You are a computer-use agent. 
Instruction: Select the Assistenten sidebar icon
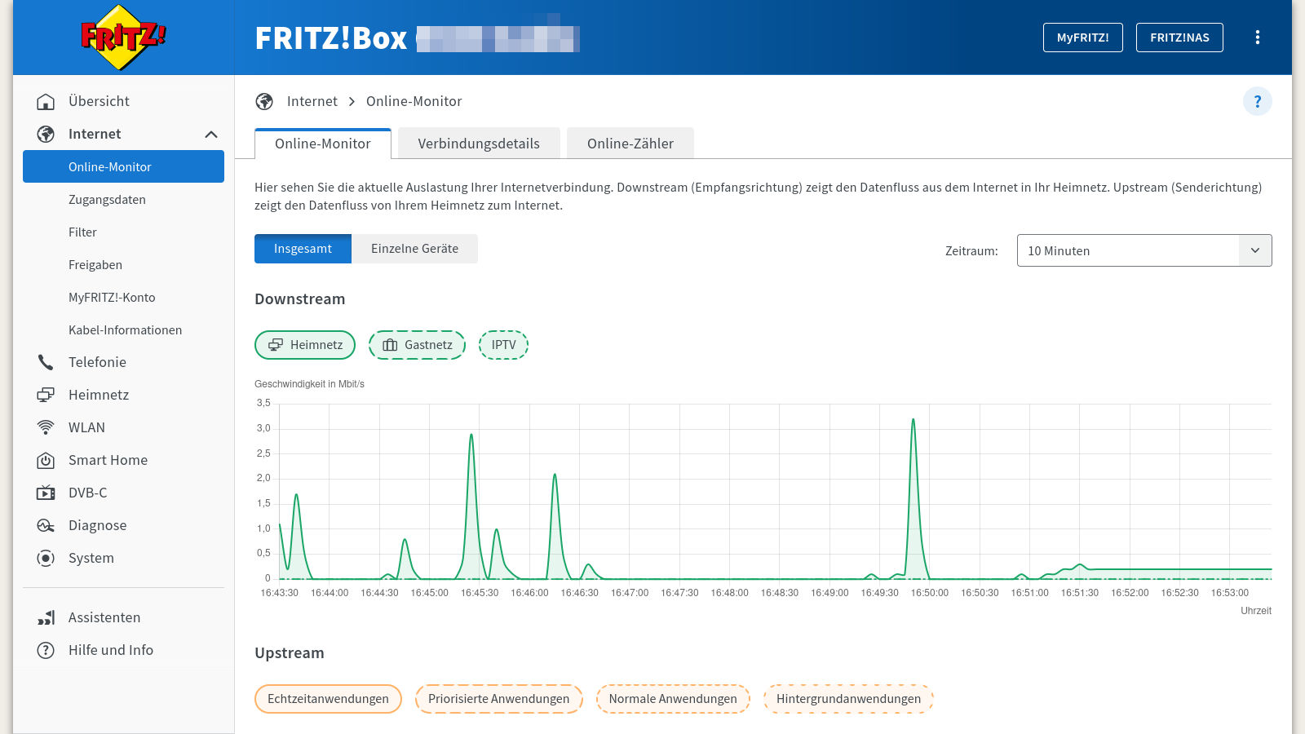46,617
